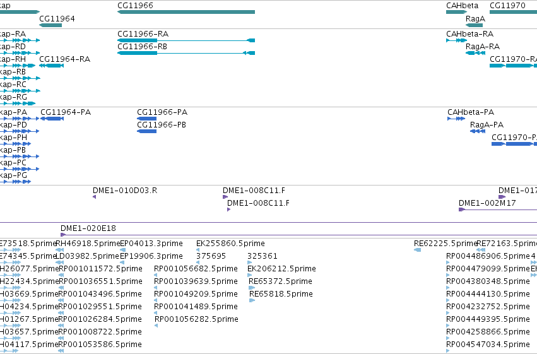Select EST RP001029551.5prime
Screen dimensions: 537x354
[x=61, y=313]
